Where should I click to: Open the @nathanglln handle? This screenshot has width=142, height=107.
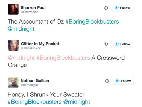point(29,85)
